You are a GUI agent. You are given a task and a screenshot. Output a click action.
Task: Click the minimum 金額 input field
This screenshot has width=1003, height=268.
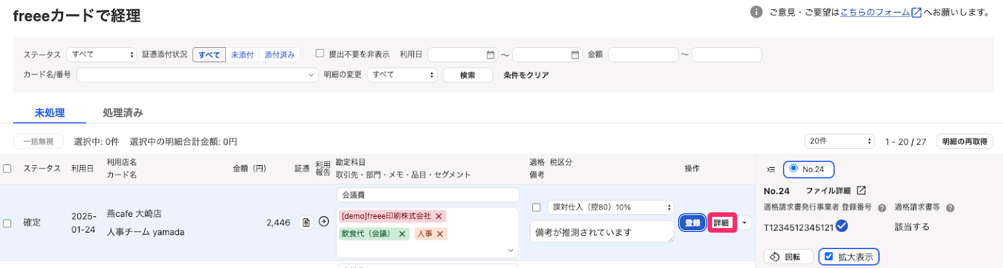643,55
